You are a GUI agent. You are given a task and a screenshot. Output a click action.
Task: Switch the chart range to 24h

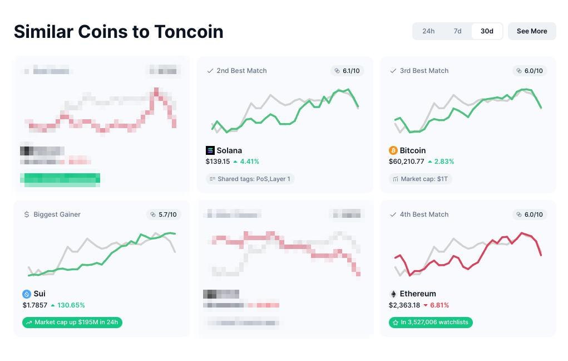pos(428,31)
